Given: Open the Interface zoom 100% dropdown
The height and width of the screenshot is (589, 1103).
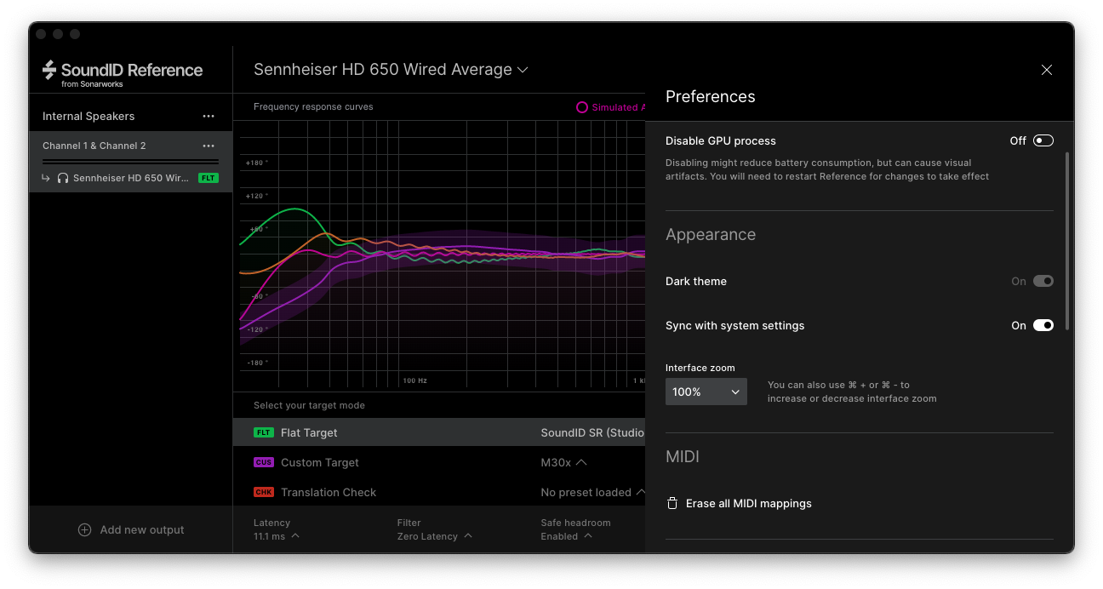Looking at the screenshot, I should tap(706, 392).
